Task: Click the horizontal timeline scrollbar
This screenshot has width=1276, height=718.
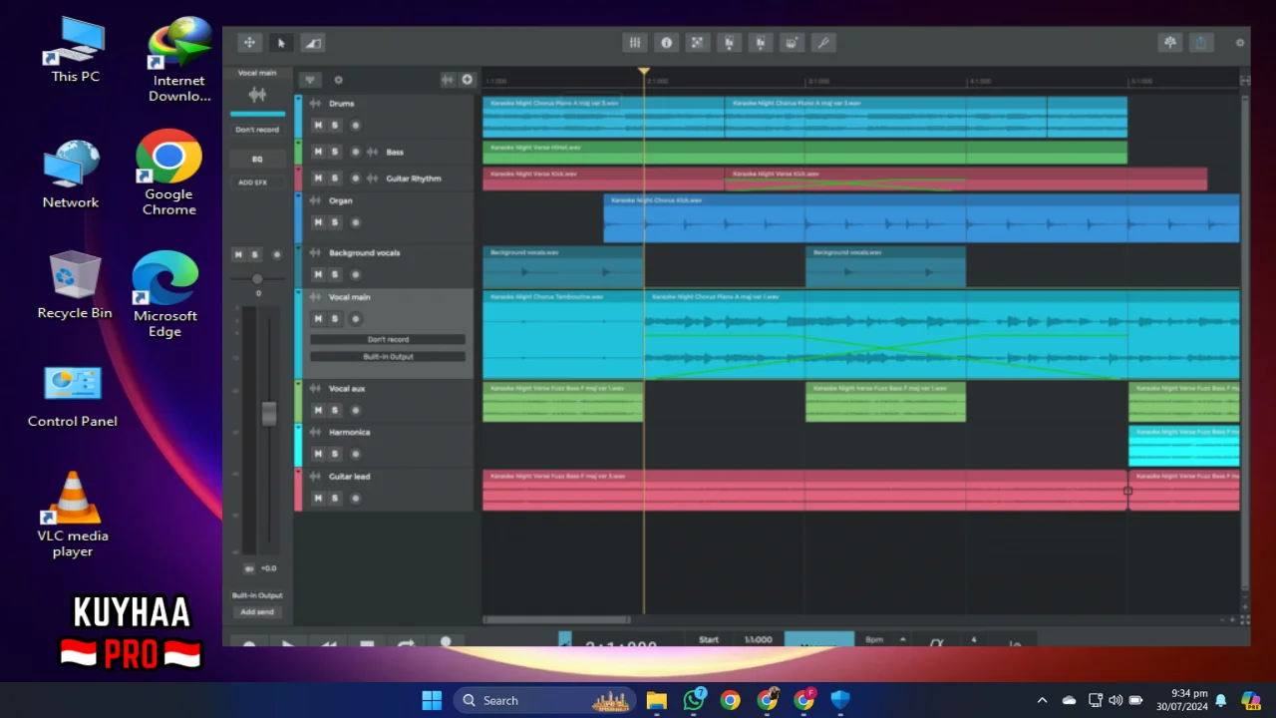Action: coord(557,620)
